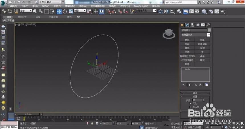Apply the 挤出 modifier button
245x129 pixels.
[187, 40]
